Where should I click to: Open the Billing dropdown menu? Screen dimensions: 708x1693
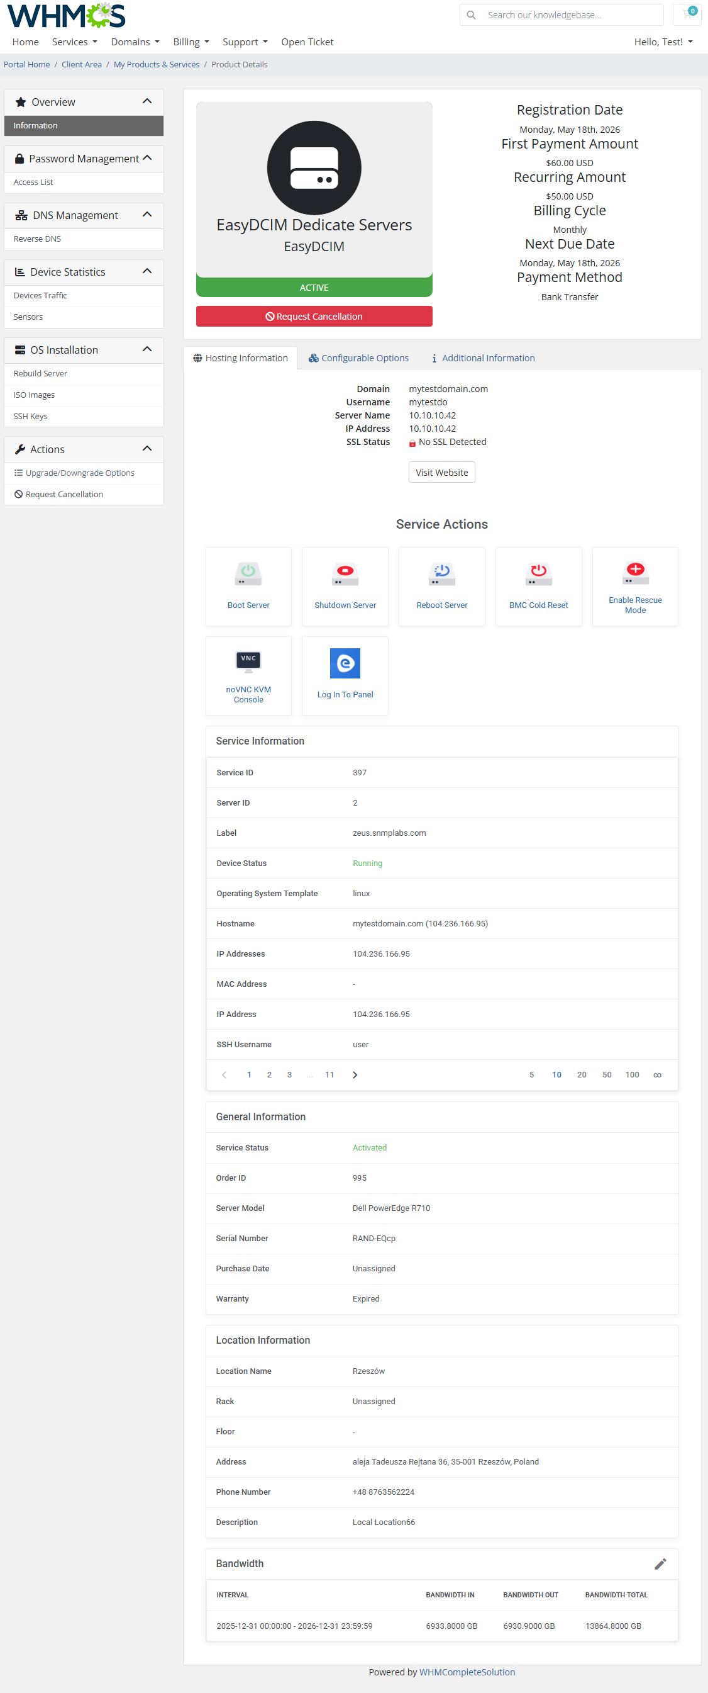(191, 42)
